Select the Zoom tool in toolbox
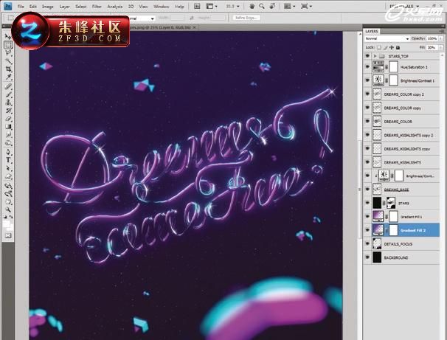The image size is (447, 340). tap(8, 210)
